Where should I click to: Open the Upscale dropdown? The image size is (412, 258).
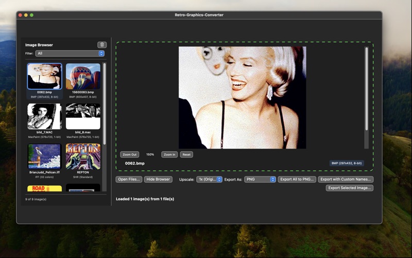209,179
